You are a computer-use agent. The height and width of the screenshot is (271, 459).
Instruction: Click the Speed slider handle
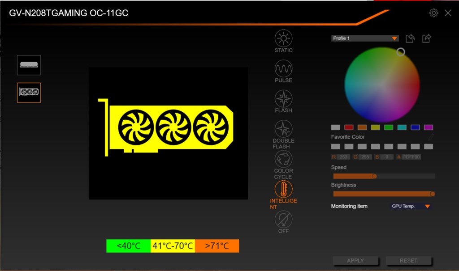[374, 176]
